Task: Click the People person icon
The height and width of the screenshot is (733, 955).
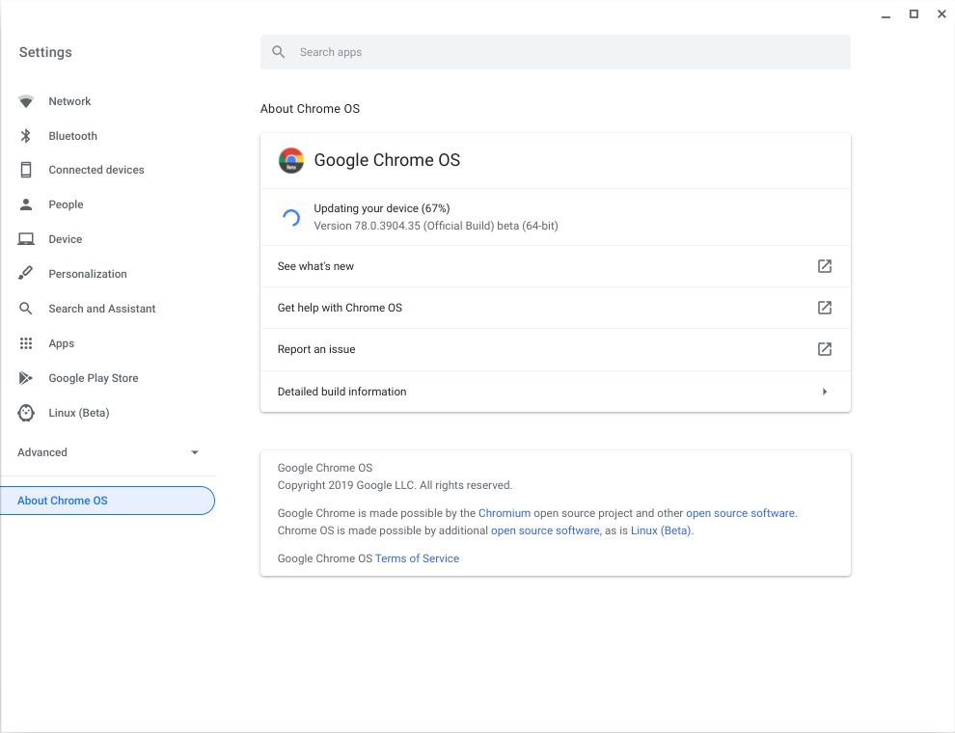Action: 26,204
